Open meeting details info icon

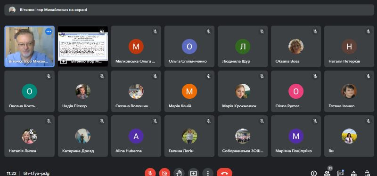tap(313, 173)
